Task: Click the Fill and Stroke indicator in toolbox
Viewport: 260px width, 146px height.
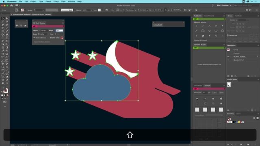Action: (x=5, y=90)
